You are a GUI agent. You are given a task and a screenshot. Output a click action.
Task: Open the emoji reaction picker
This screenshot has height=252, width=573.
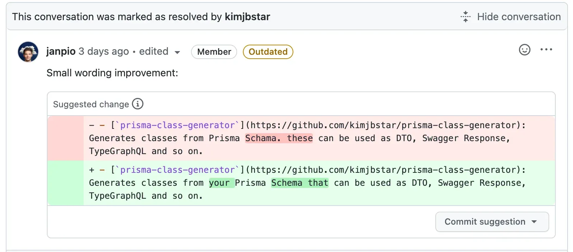(x=524, y=50)
